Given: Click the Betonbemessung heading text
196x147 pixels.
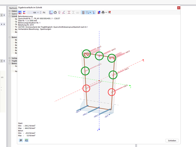Looking at the screenshot, I should point(25,16).
